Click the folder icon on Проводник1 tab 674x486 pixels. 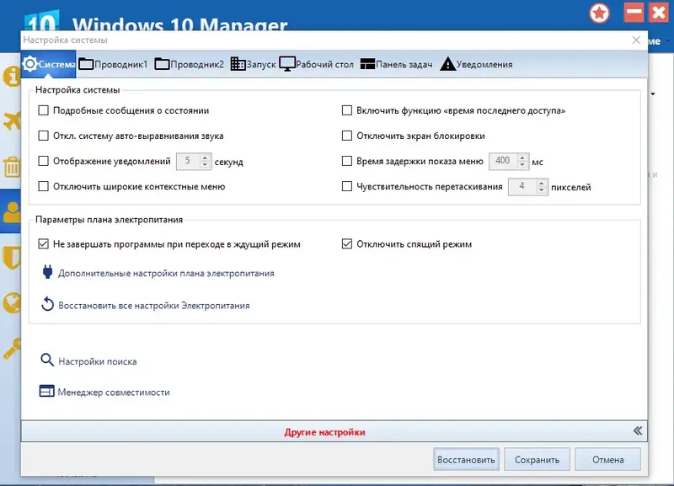pyautogui.click(x=86, y=64)
